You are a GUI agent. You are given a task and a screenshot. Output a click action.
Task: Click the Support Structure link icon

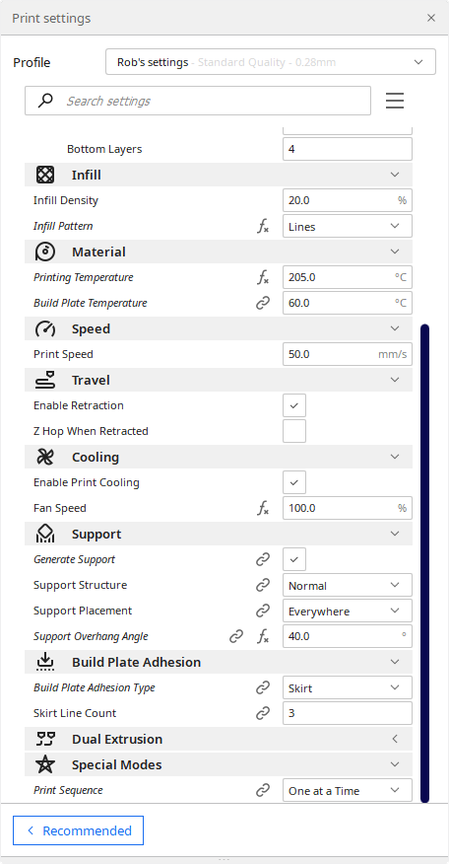pos(263,585)
